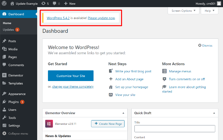Go to Updates submenu under Dashboard
Image resolution: width=223 pixels, height=140 pixels.
click(x=8, y=30)
